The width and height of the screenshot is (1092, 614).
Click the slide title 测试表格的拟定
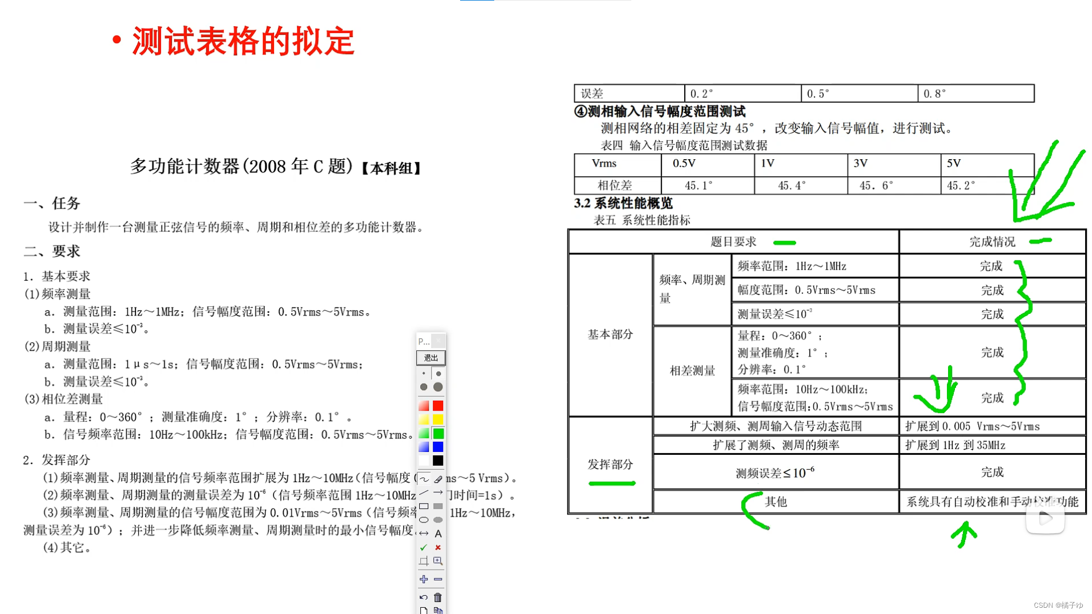point(243,41)
